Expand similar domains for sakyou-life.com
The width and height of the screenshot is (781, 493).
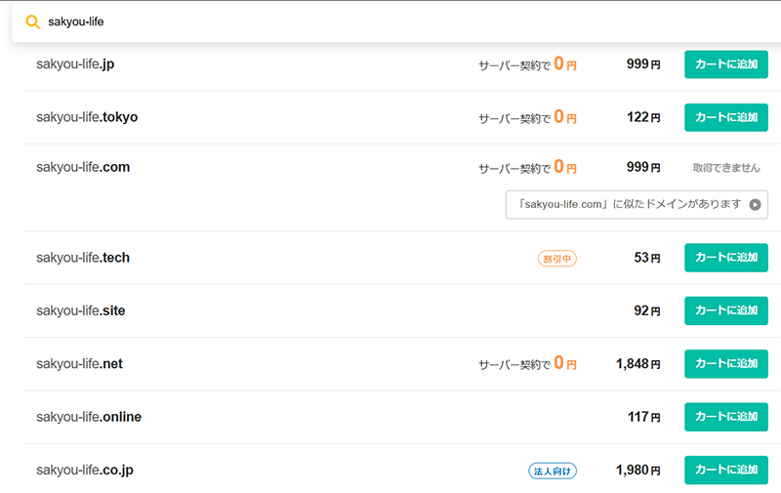636,205
